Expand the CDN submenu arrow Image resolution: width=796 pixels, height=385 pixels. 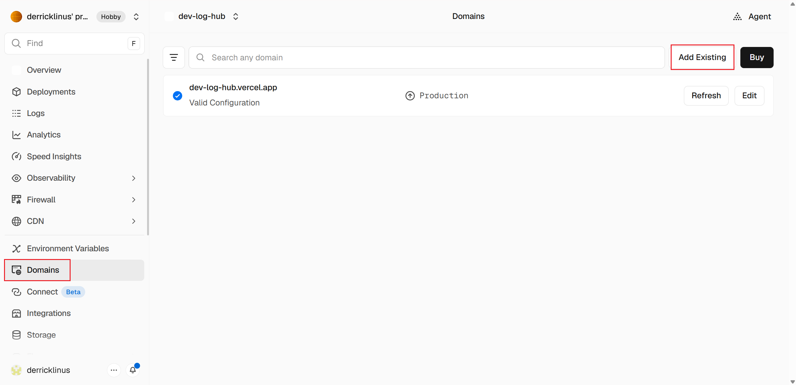134,221
